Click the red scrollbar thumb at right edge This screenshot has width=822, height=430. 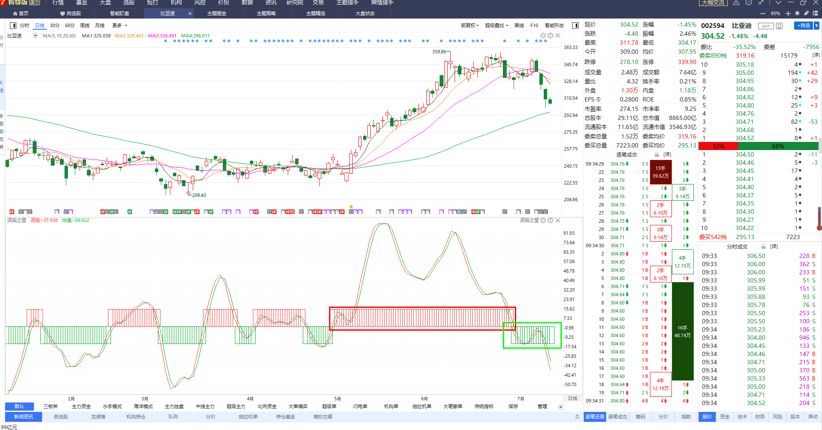coord(819,218)
